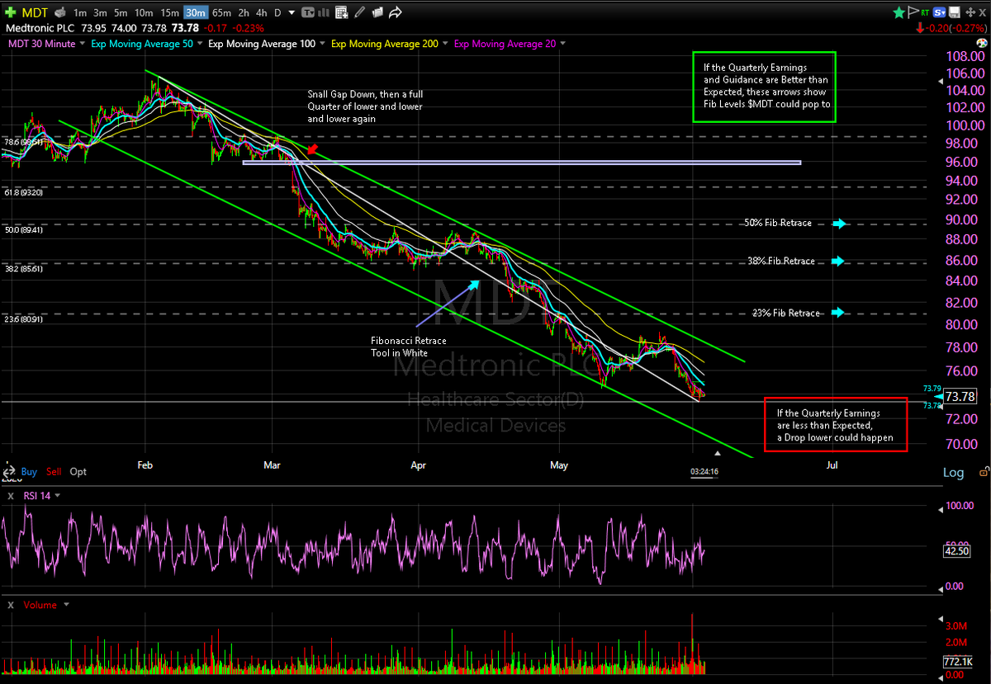Open Exp Moving Average 20 dropdown

[562, 44]
